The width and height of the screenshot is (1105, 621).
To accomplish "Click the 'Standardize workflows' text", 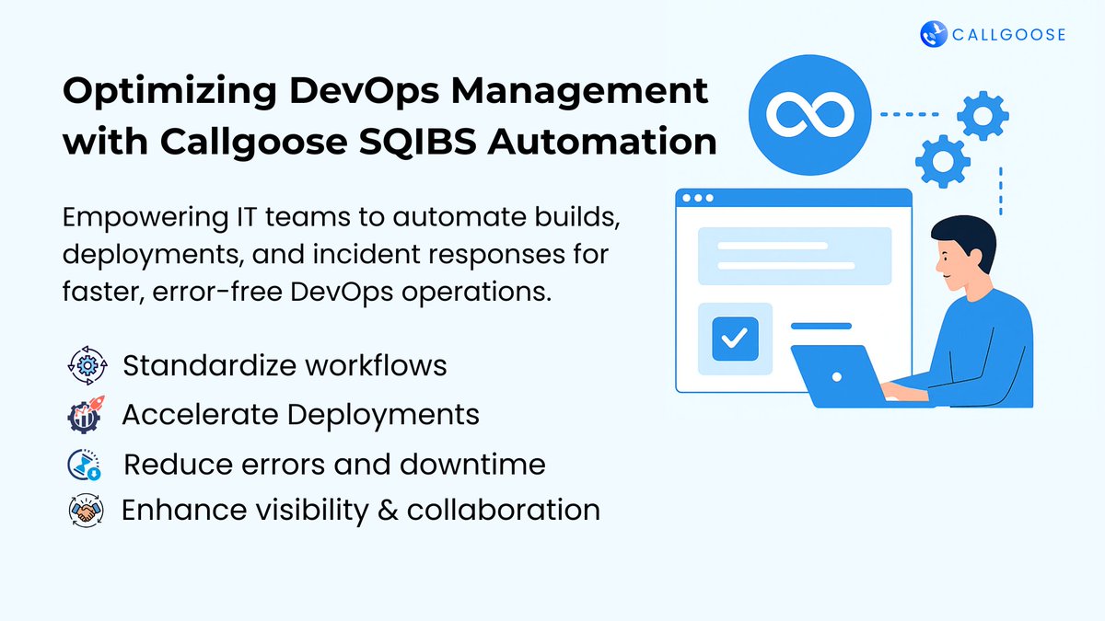I will point(285,365).
